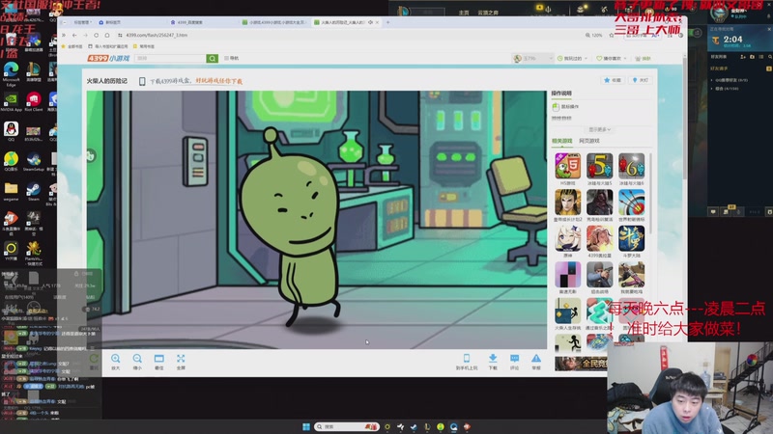Zoom in the game with 放大 icon
Screen dimensions: 773x434
pos(115,362)
